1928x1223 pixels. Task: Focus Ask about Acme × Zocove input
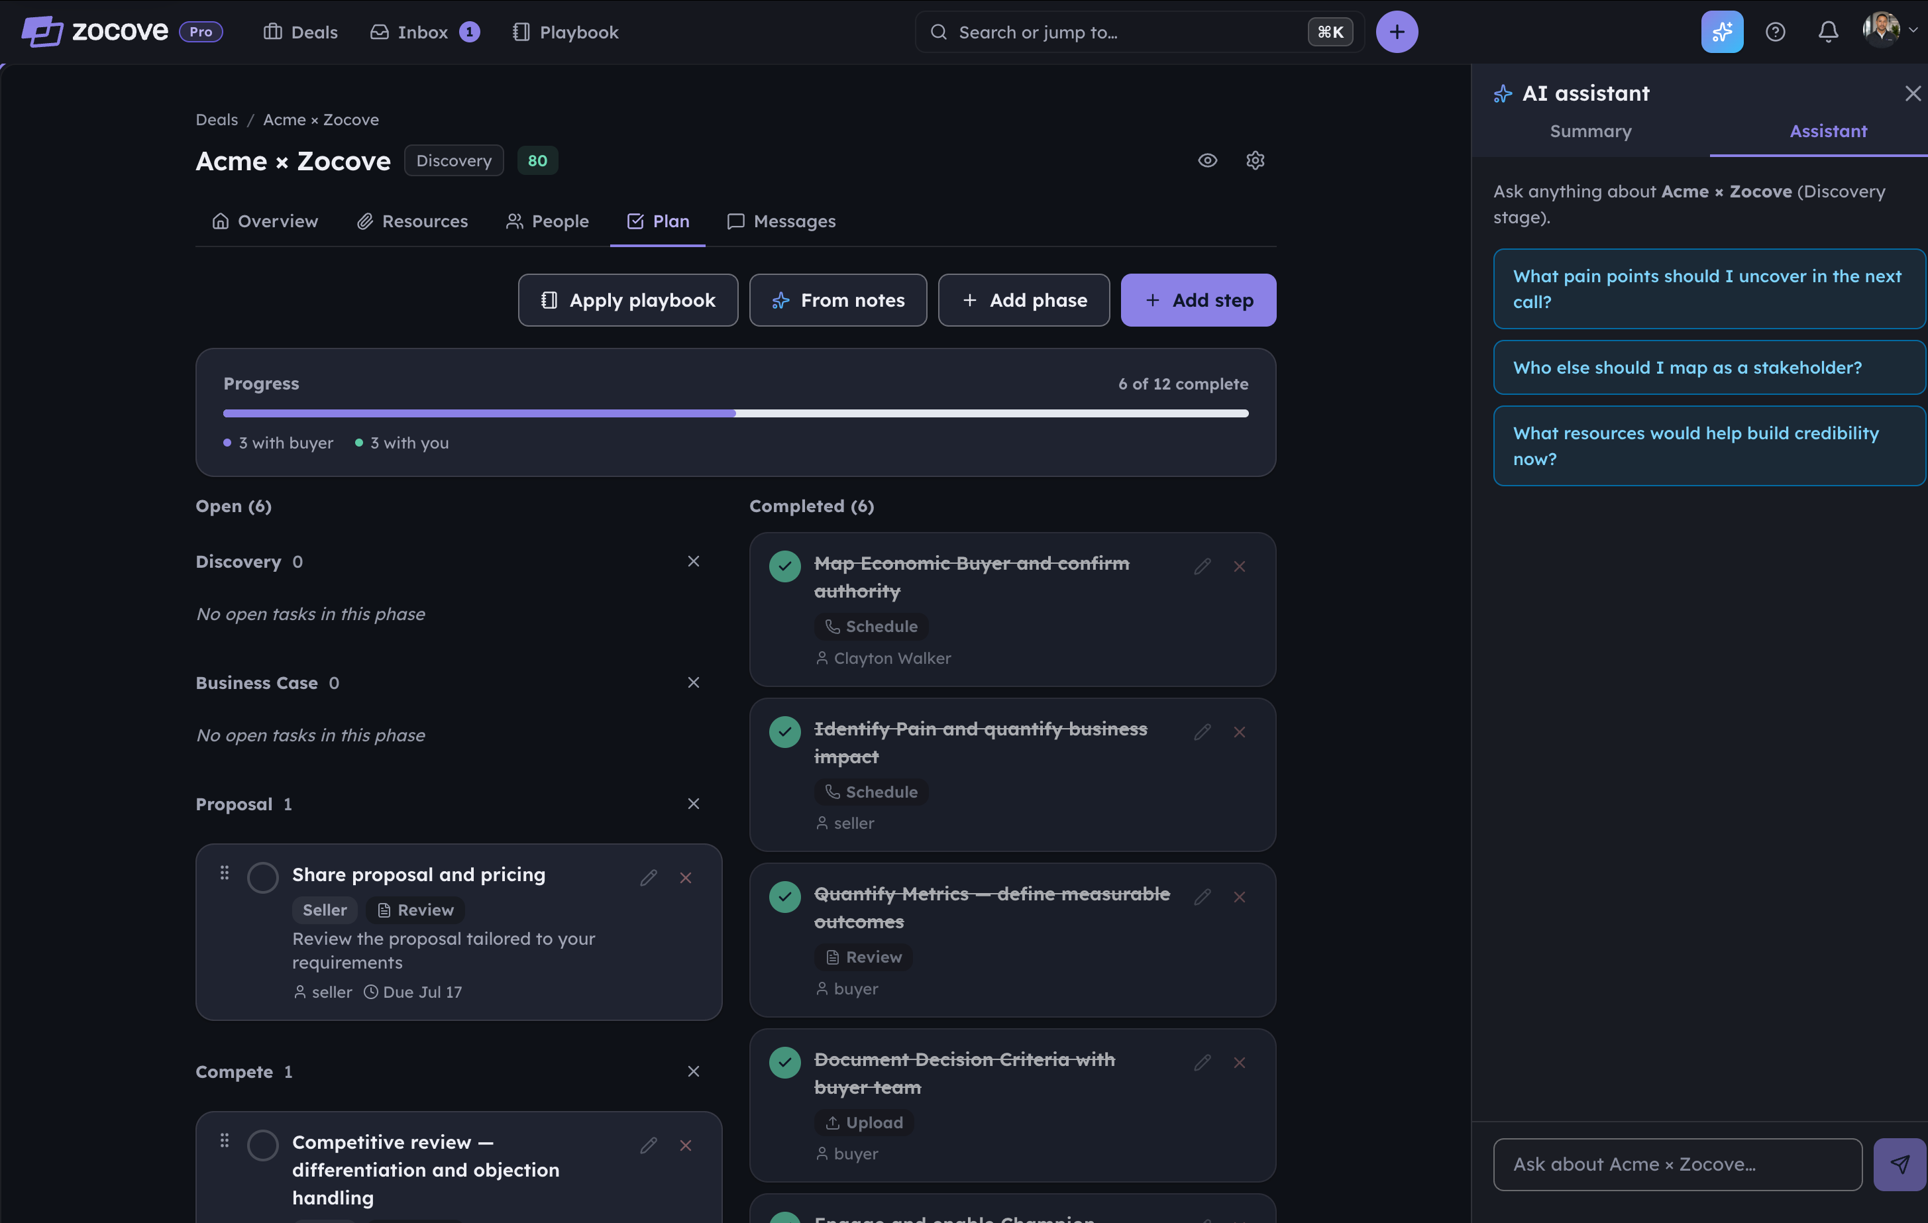click(x=1677, y=1164)
